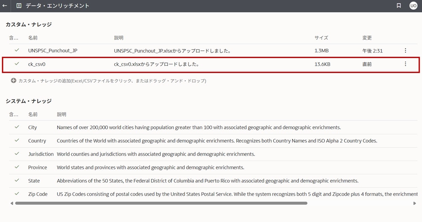Toggle the include checkmark for Jurisdiction
The height and width of the screenshot is (222, 422).
tap(17, 154)
